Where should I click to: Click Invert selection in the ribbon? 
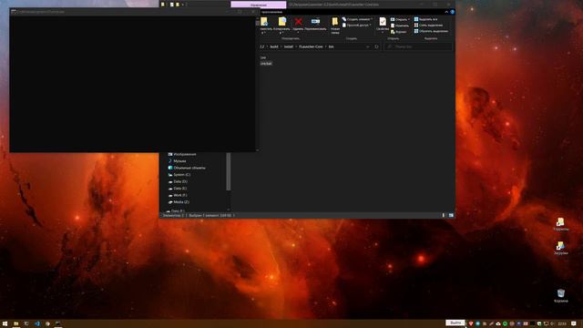pos(431,31)
